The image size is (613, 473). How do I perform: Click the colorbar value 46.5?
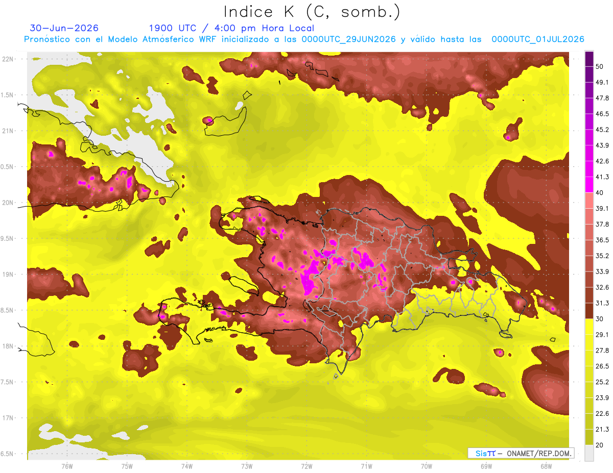pyautogui.click(x=602, y=114)
